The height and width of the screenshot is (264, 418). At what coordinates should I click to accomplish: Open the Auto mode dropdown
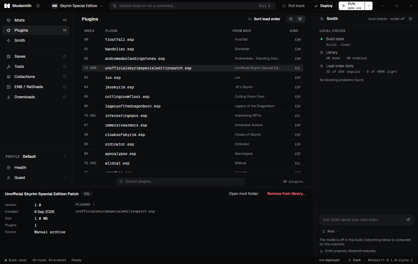click(331, 231)
